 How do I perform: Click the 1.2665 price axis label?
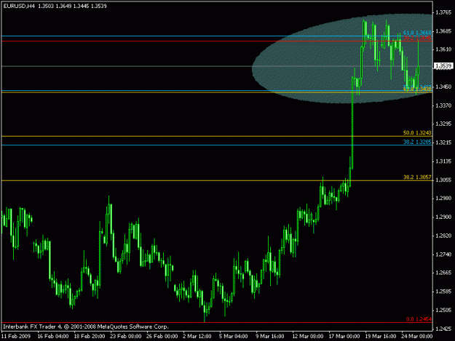443,273
